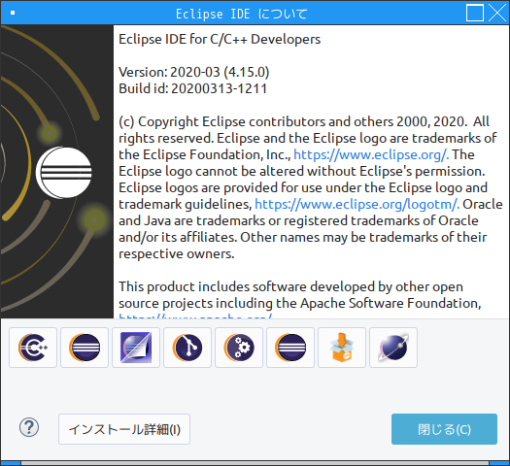Select the second Eclipse sphere feature icon
Screen dimensions: 510x466
[x=290, y=348]
